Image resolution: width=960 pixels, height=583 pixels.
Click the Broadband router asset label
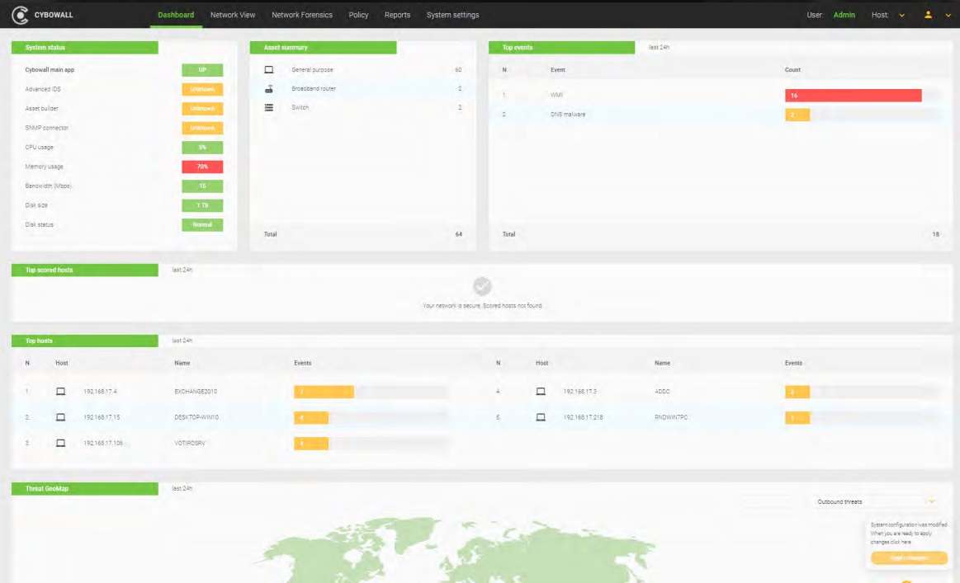coord(314,89)
